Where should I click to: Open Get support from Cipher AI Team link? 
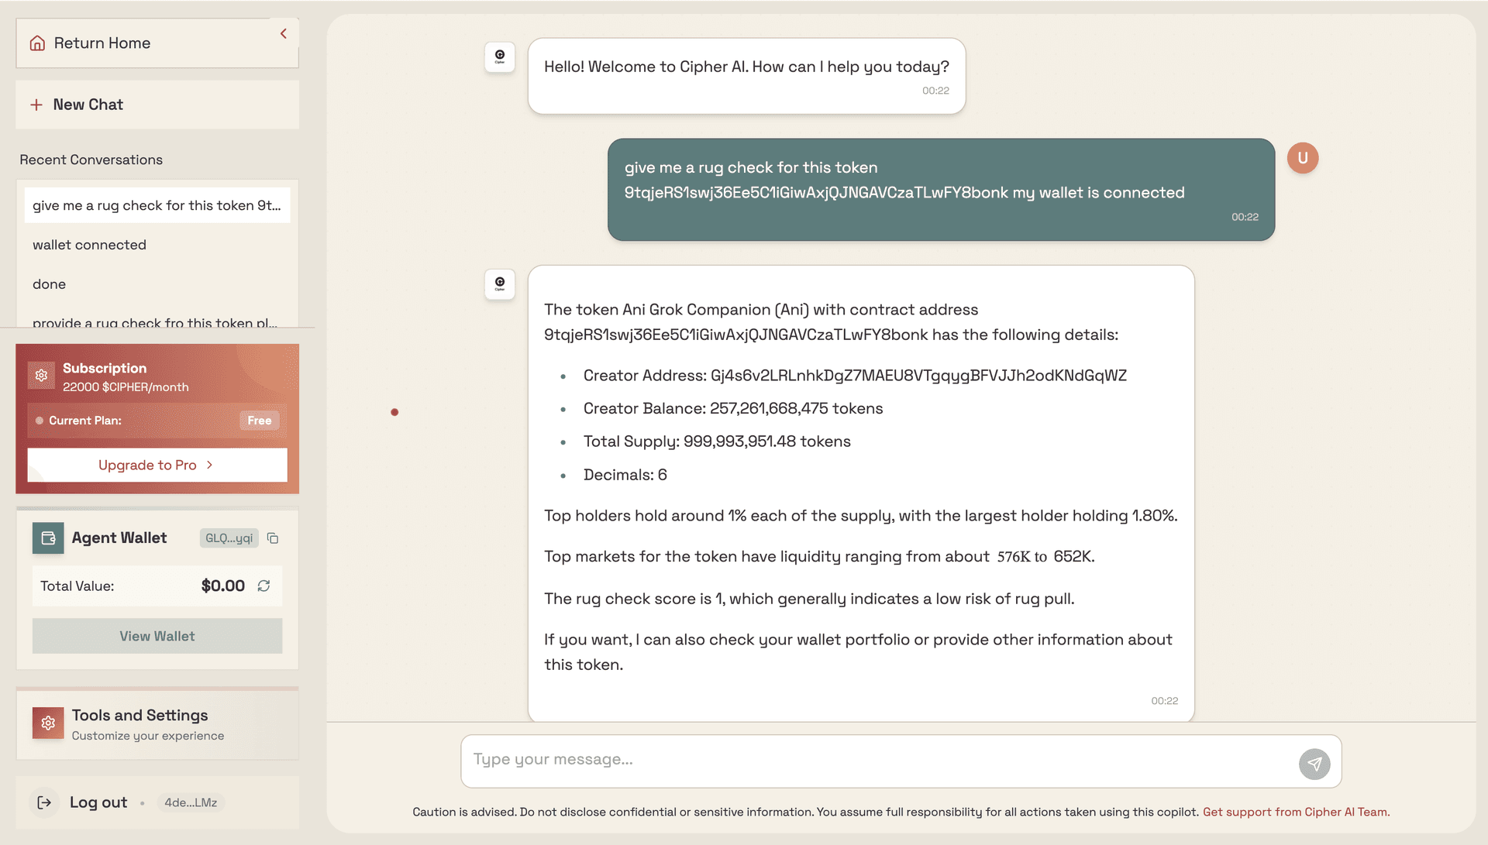coord(1296,812)
